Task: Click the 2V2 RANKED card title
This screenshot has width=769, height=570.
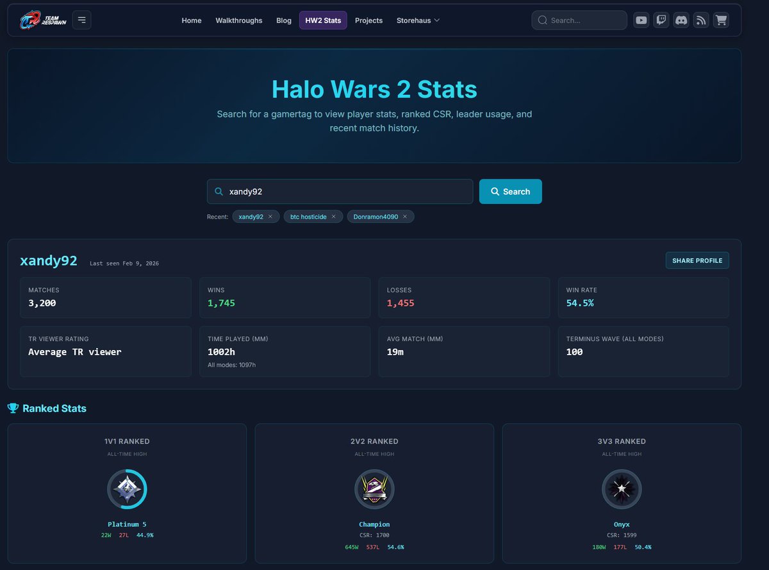Action: (x=374, y=441)
